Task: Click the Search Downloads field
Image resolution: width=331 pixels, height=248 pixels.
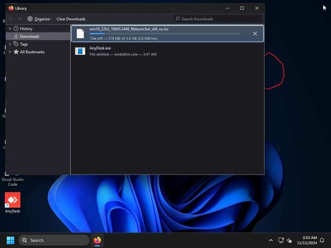Action: [218, 19]
